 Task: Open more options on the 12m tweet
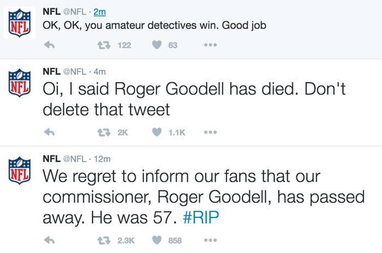pyautogui.click(x=211, y=240)
